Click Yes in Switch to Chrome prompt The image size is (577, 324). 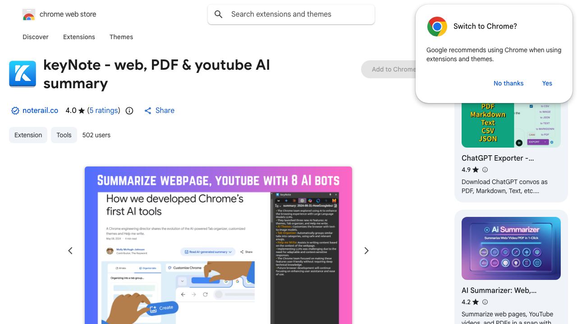tap(547, 83)
